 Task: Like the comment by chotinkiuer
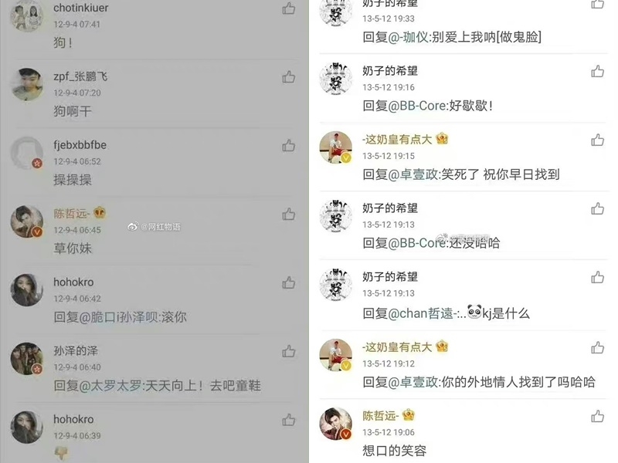pos(288,8)
